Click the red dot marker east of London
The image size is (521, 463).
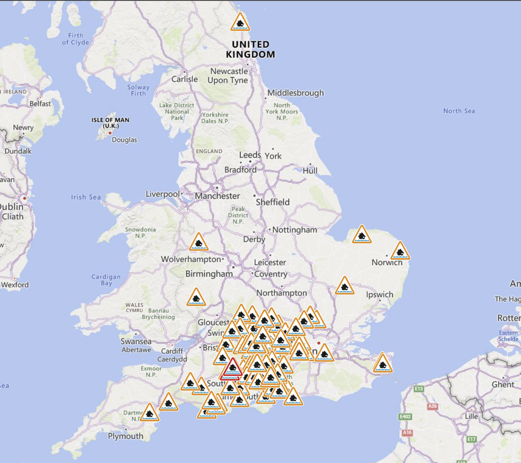317,344
